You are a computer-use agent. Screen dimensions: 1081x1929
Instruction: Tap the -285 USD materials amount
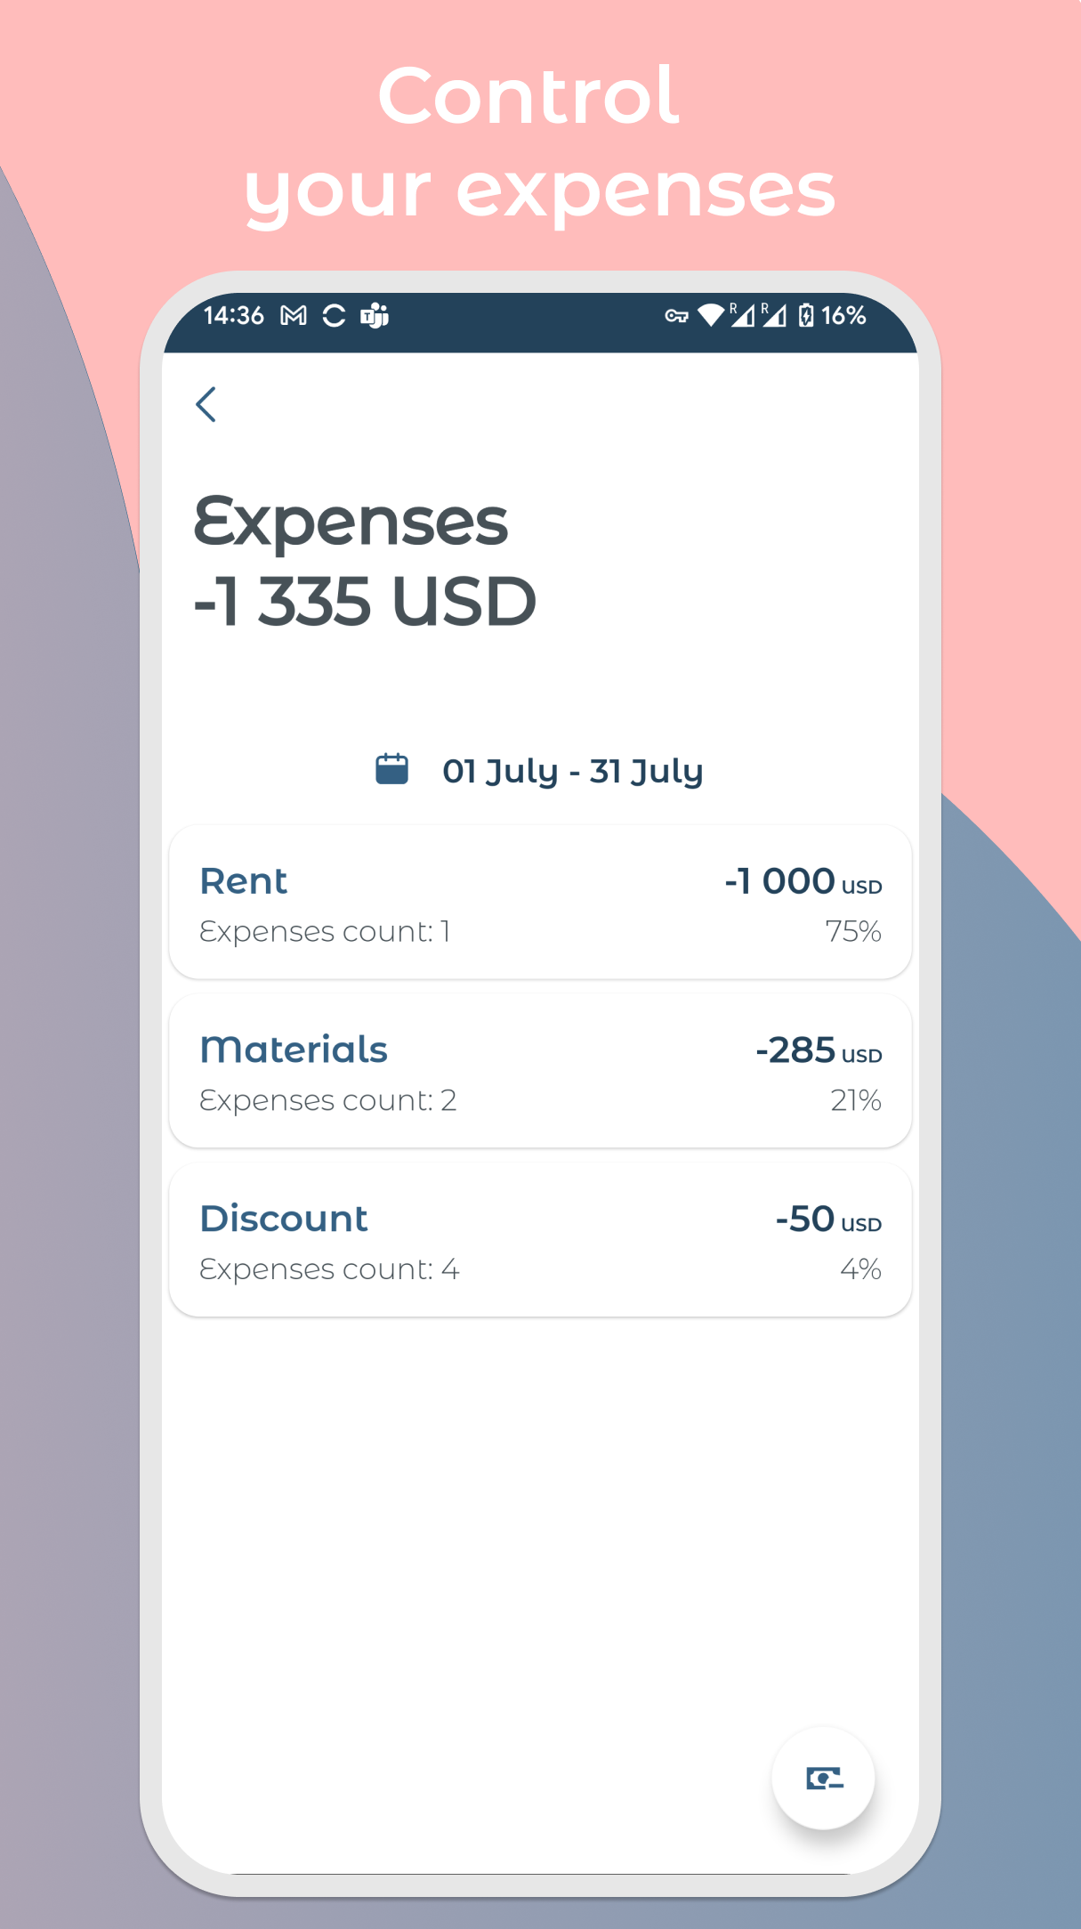[x=819, y=1050]
